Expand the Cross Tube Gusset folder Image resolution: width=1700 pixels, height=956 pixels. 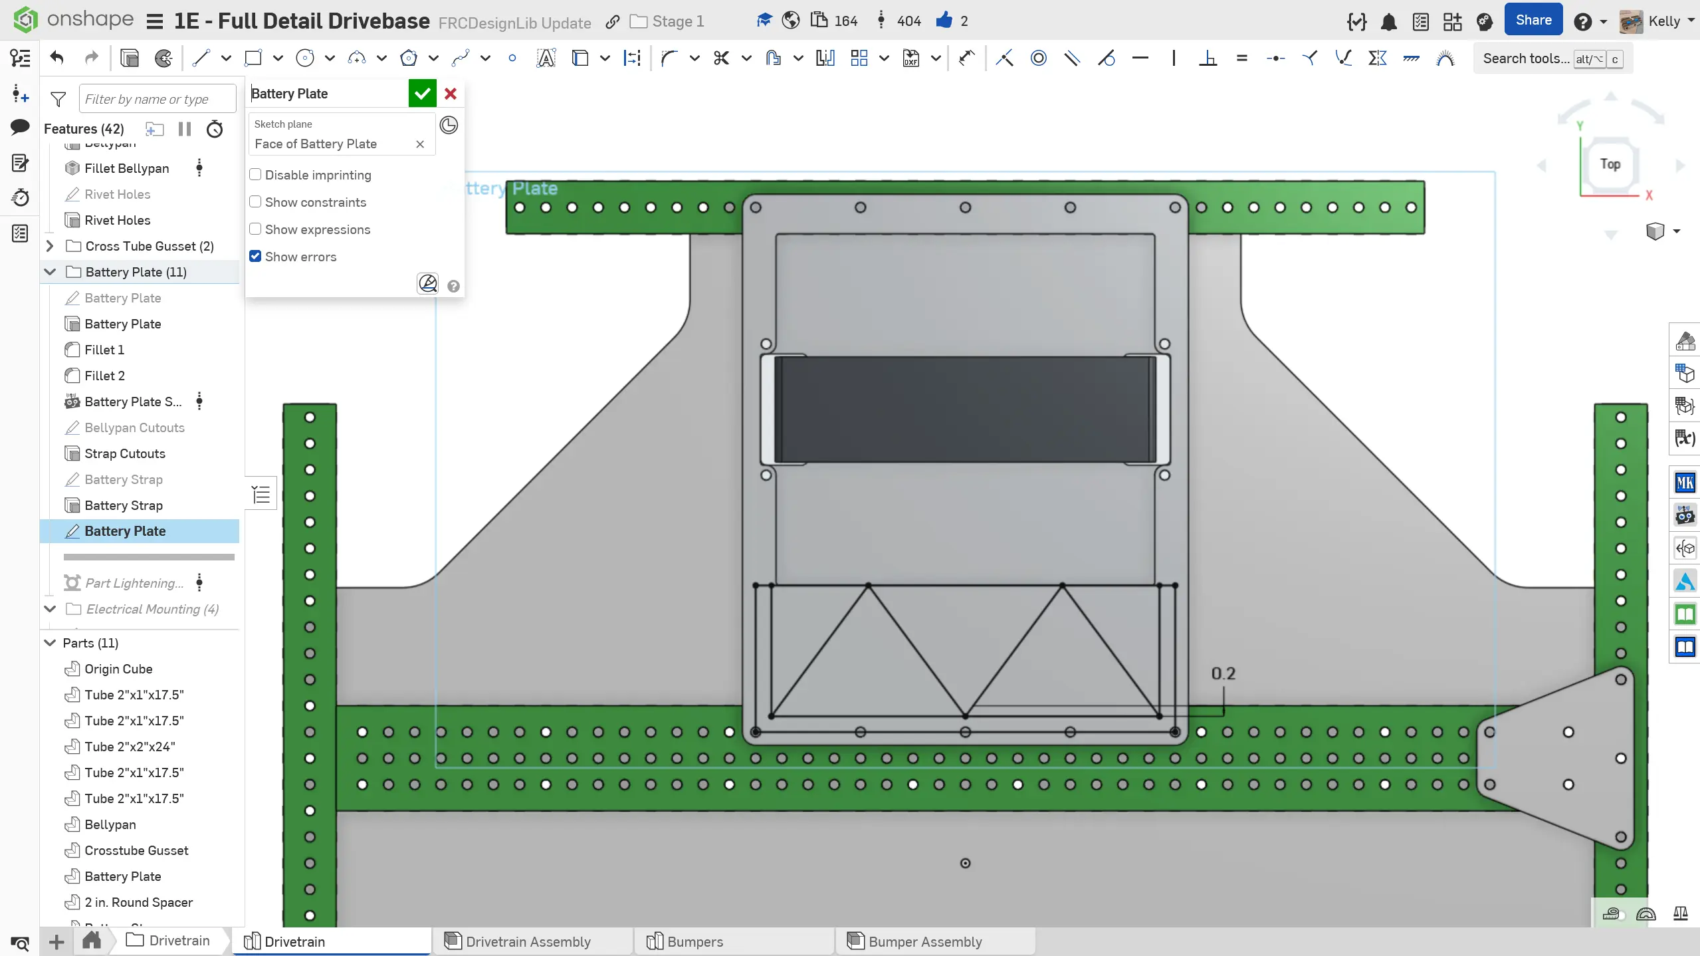50,246
